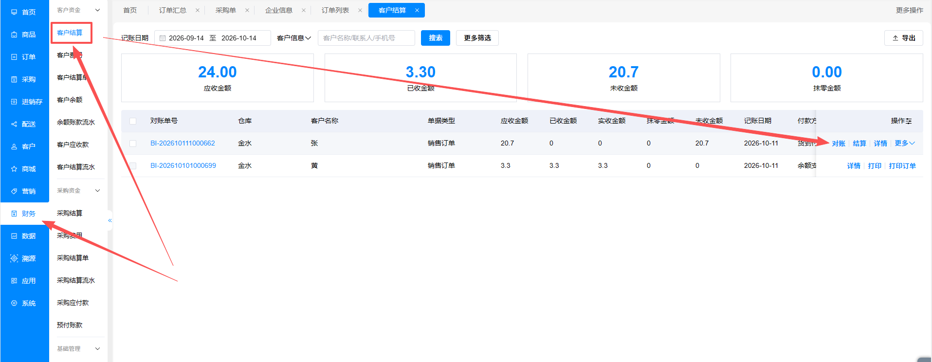Click 结算 in the first table row

click(859, 144)
